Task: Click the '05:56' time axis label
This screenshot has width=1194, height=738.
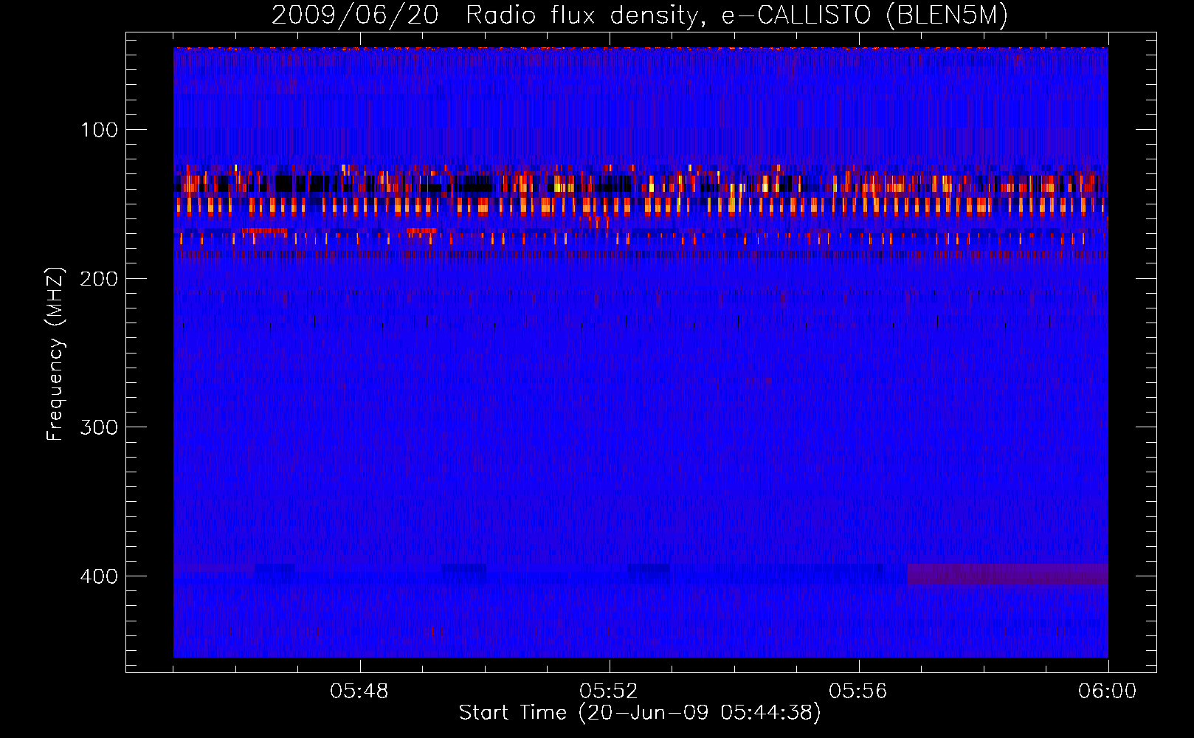Action: [x=858, y=692]
